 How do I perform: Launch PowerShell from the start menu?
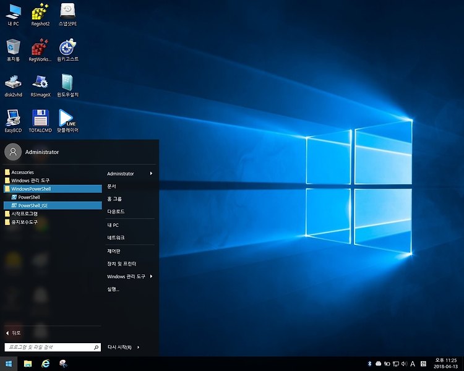53,197
